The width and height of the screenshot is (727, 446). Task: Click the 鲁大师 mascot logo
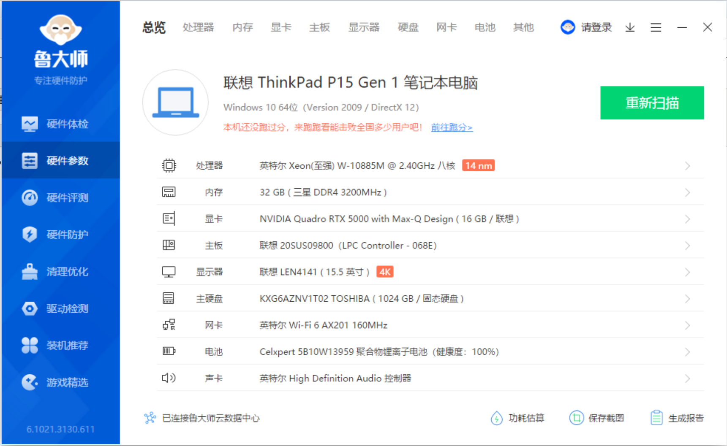61,30
